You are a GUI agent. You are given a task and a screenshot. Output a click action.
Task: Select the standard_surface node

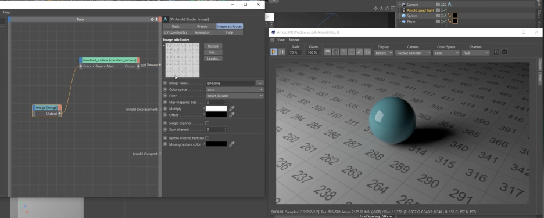coord(109,60)
